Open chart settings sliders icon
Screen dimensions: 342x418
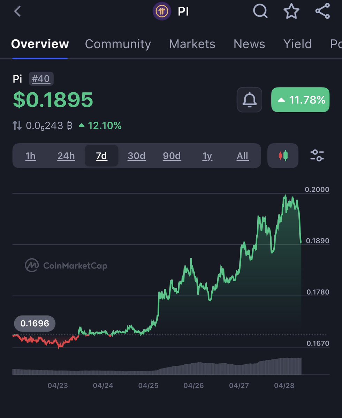[317, 155]
